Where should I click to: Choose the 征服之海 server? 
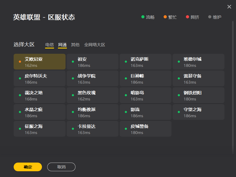tap(40, 129)
